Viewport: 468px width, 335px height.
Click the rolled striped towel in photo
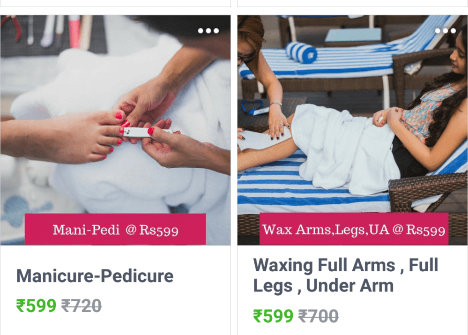point(301,53)
